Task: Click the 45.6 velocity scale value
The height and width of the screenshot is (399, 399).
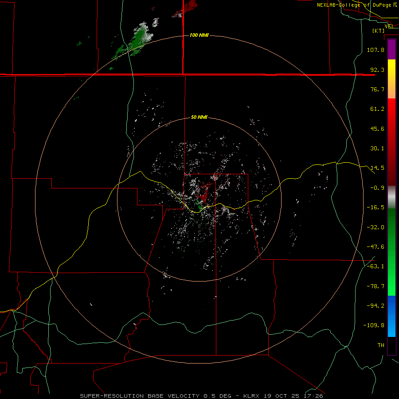Action: 377,129
